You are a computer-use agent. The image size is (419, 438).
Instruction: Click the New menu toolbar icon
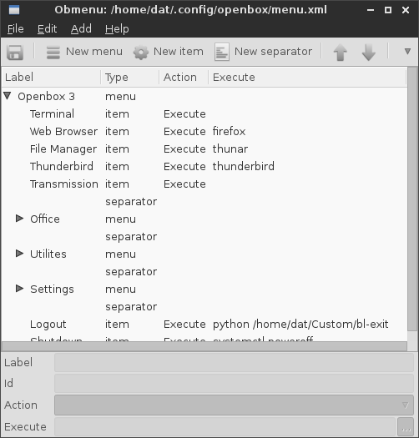(x=53, y=52)
